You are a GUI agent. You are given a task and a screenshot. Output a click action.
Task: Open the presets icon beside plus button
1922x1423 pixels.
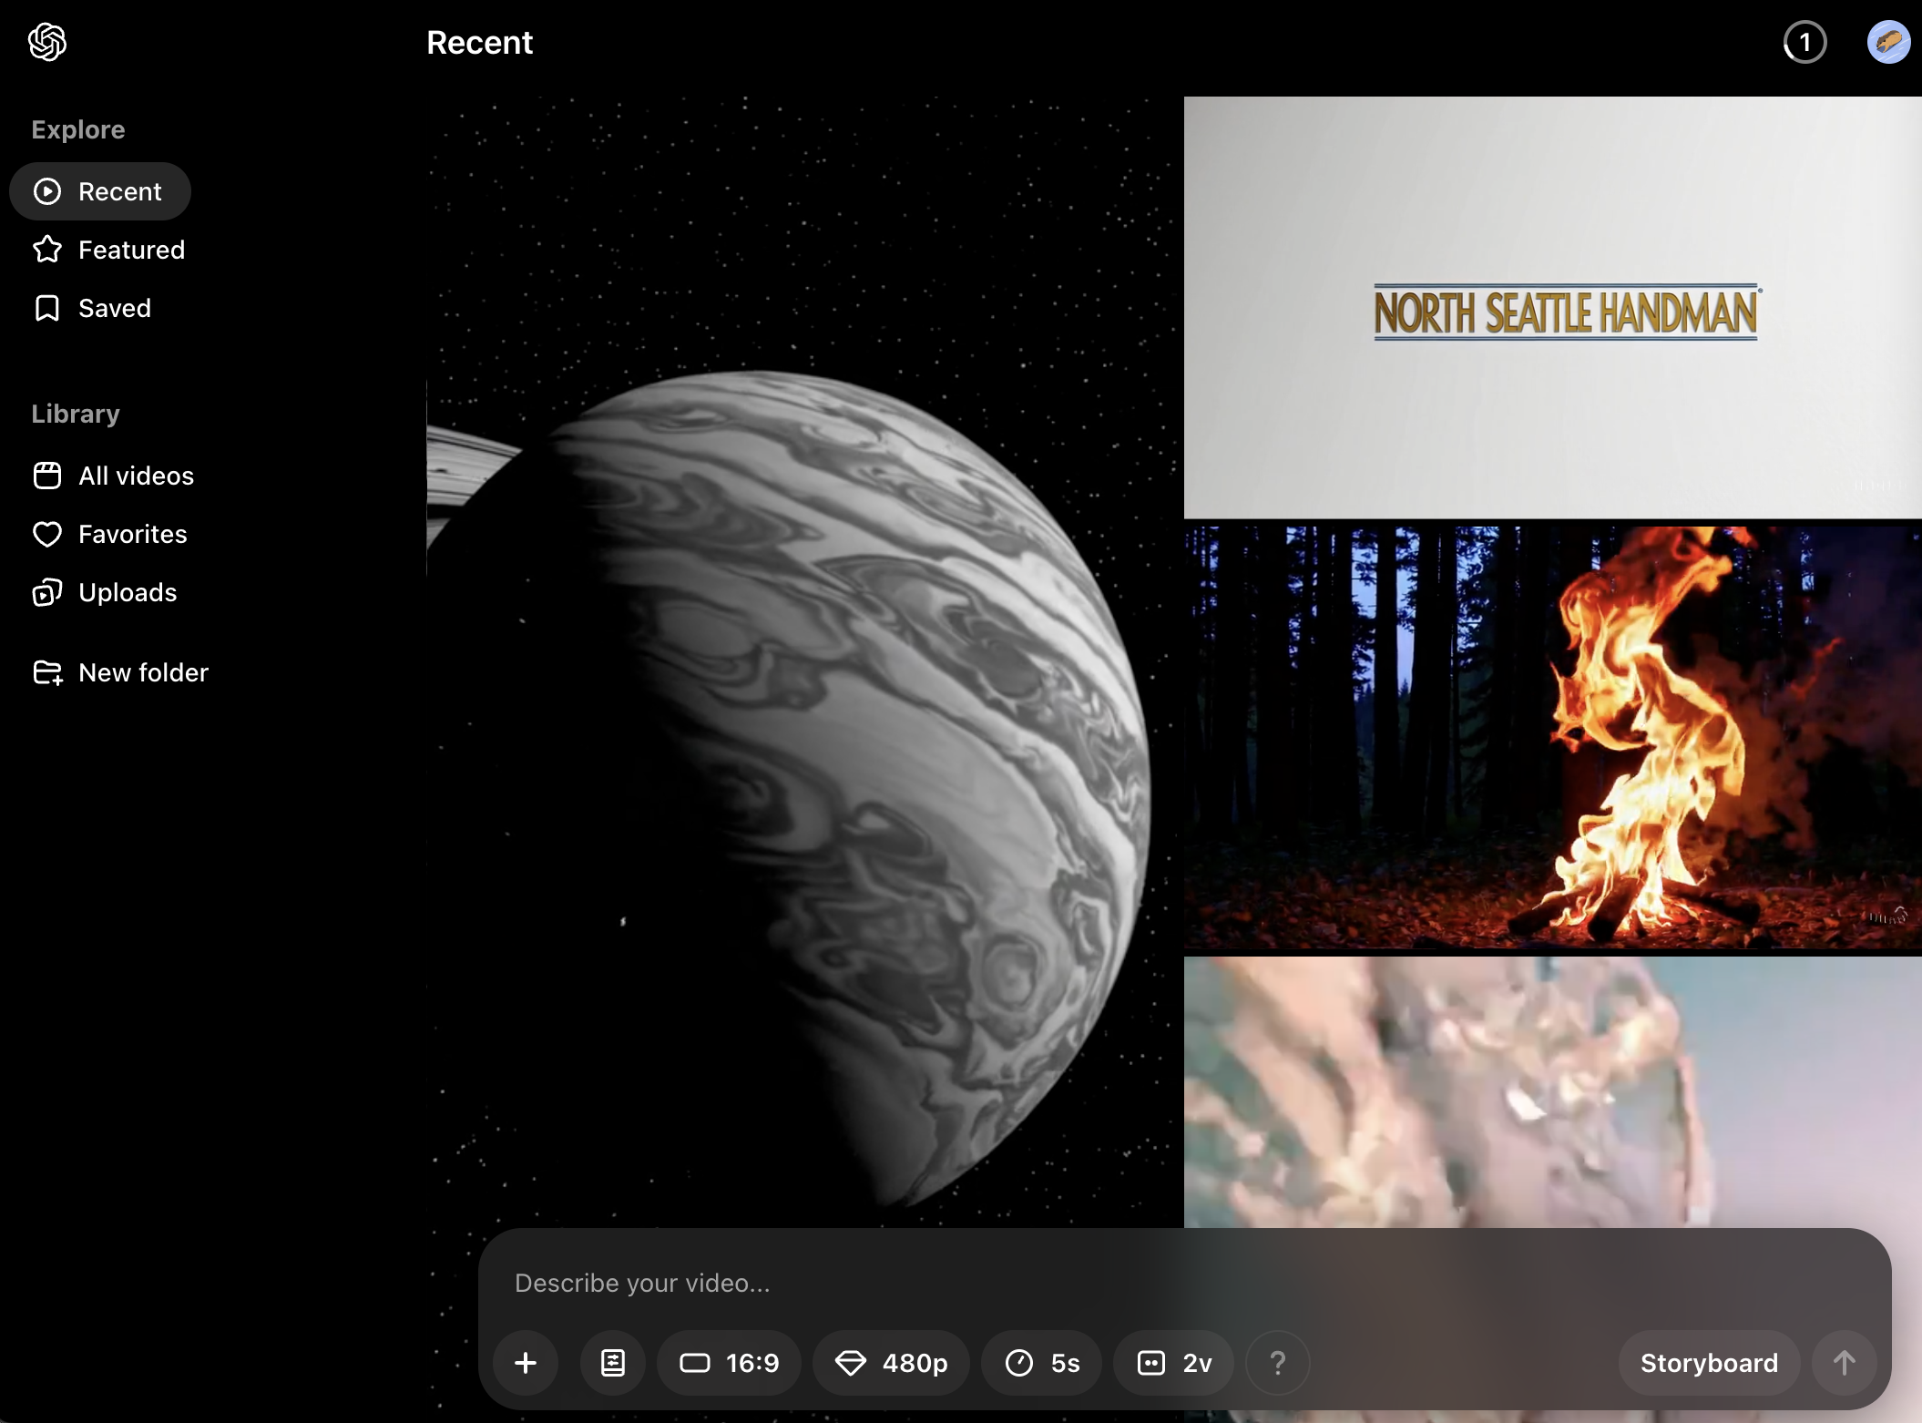click(613, 1363)
